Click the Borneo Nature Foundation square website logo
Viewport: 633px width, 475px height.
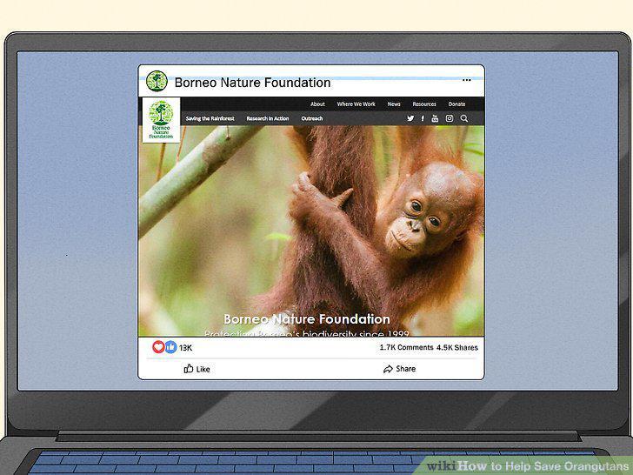pyautogui.click(x=161, y=119)
